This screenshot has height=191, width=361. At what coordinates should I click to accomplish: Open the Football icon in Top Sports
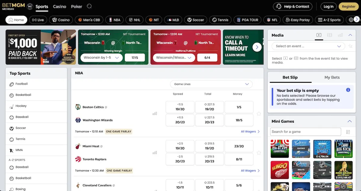coord(11,84)
